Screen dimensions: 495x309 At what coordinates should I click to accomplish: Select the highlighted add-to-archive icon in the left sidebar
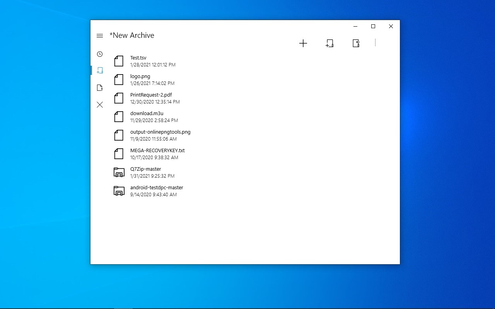[100, 70]
